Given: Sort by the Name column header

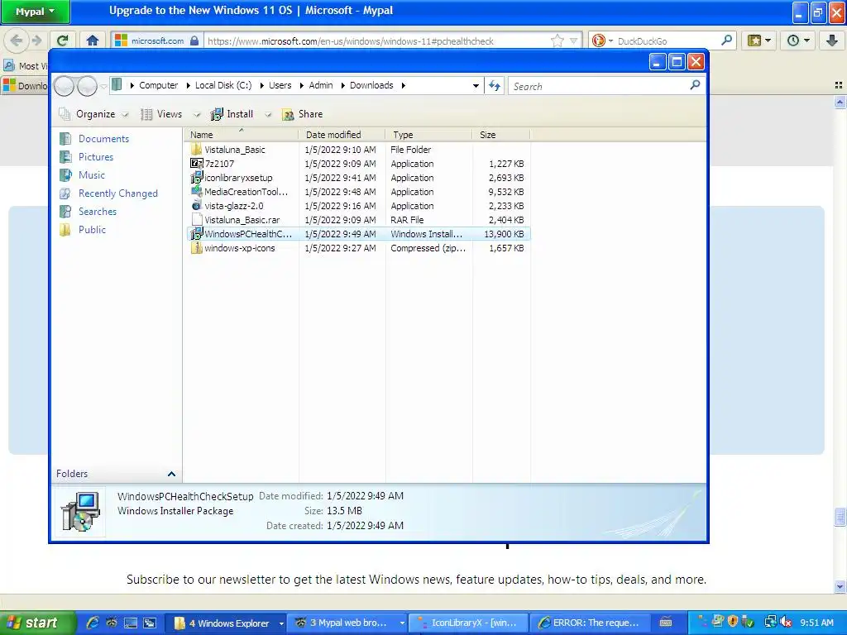Looking at the screenshot, I should coord(241,135).
